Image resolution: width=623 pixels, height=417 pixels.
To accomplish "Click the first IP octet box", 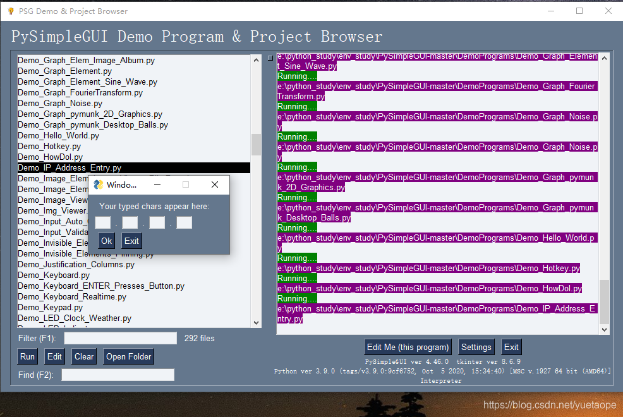I will tap(103, 222).
